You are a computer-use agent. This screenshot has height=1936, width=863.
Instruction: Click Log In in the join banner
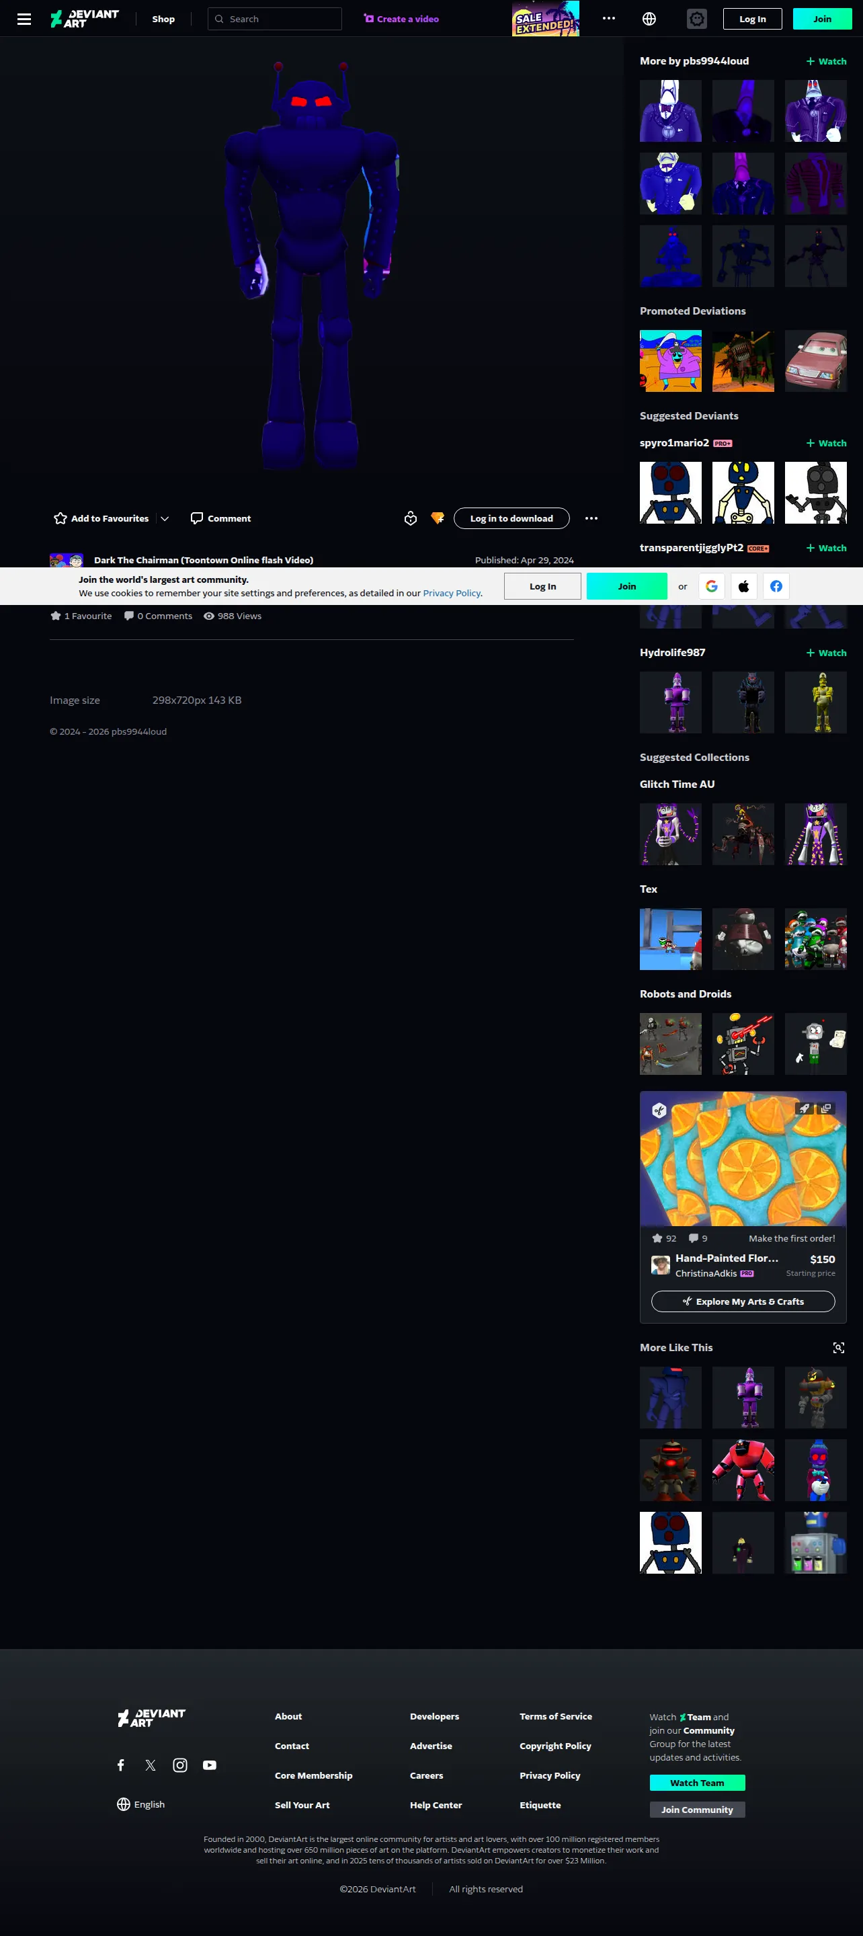[543, 586]
